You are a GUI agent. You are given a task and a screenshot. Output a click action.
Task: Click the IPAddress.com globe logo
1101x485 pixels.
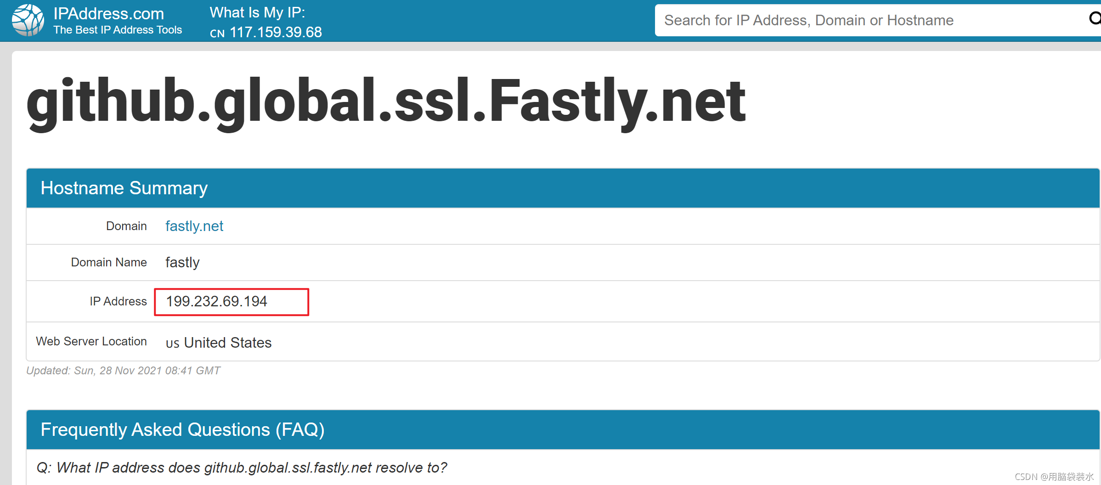(x=28, y=20)
